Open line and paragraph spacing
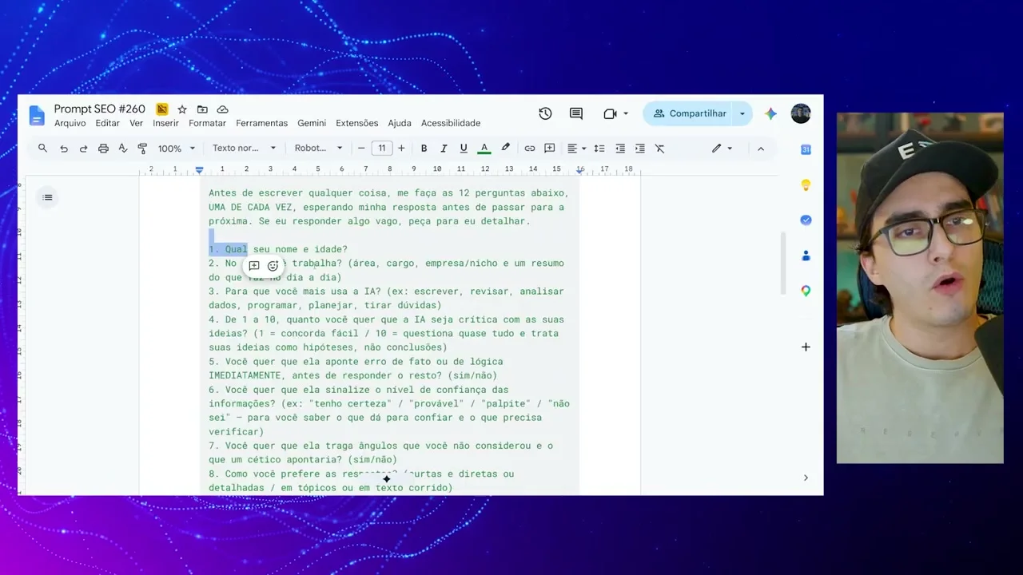Viewport: 1023px width, 575px height. click(599, 149)
